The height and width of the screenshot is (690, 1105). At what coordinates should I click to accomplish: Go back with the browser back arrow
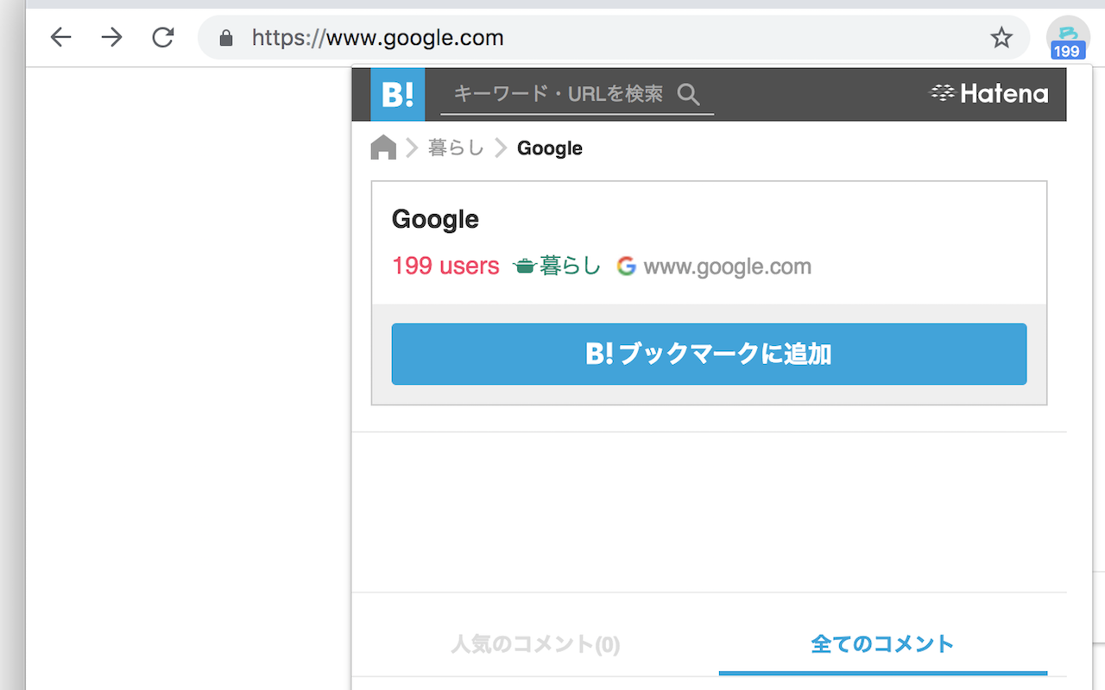coord(60,37)
